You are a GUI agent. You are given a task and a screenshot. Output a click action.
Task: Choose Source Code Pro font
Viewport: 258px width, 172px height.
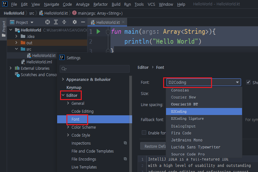pos(204,154)
